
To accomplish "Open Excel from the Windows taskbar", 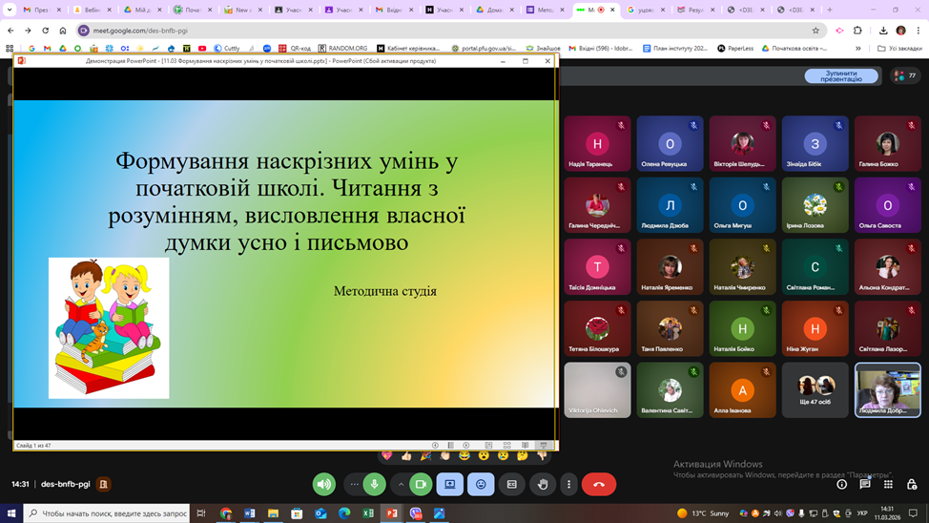I will pos(368,513).
